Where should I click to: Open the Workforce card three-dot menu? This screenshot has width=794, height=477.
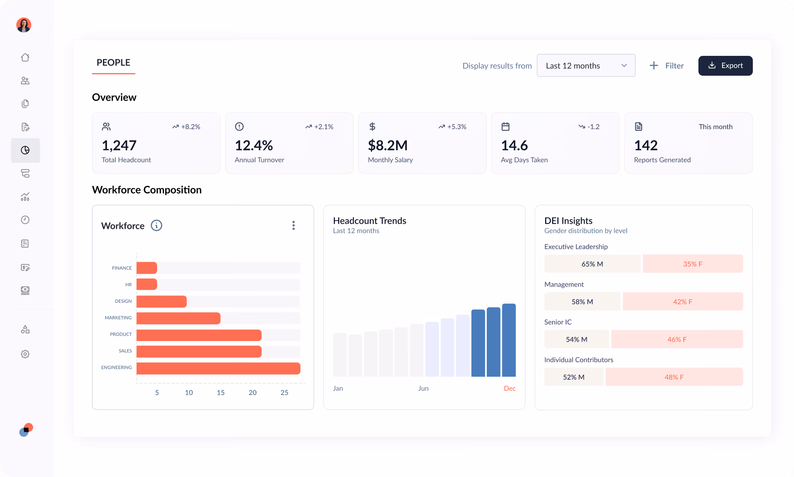click(x=293, y=225)
